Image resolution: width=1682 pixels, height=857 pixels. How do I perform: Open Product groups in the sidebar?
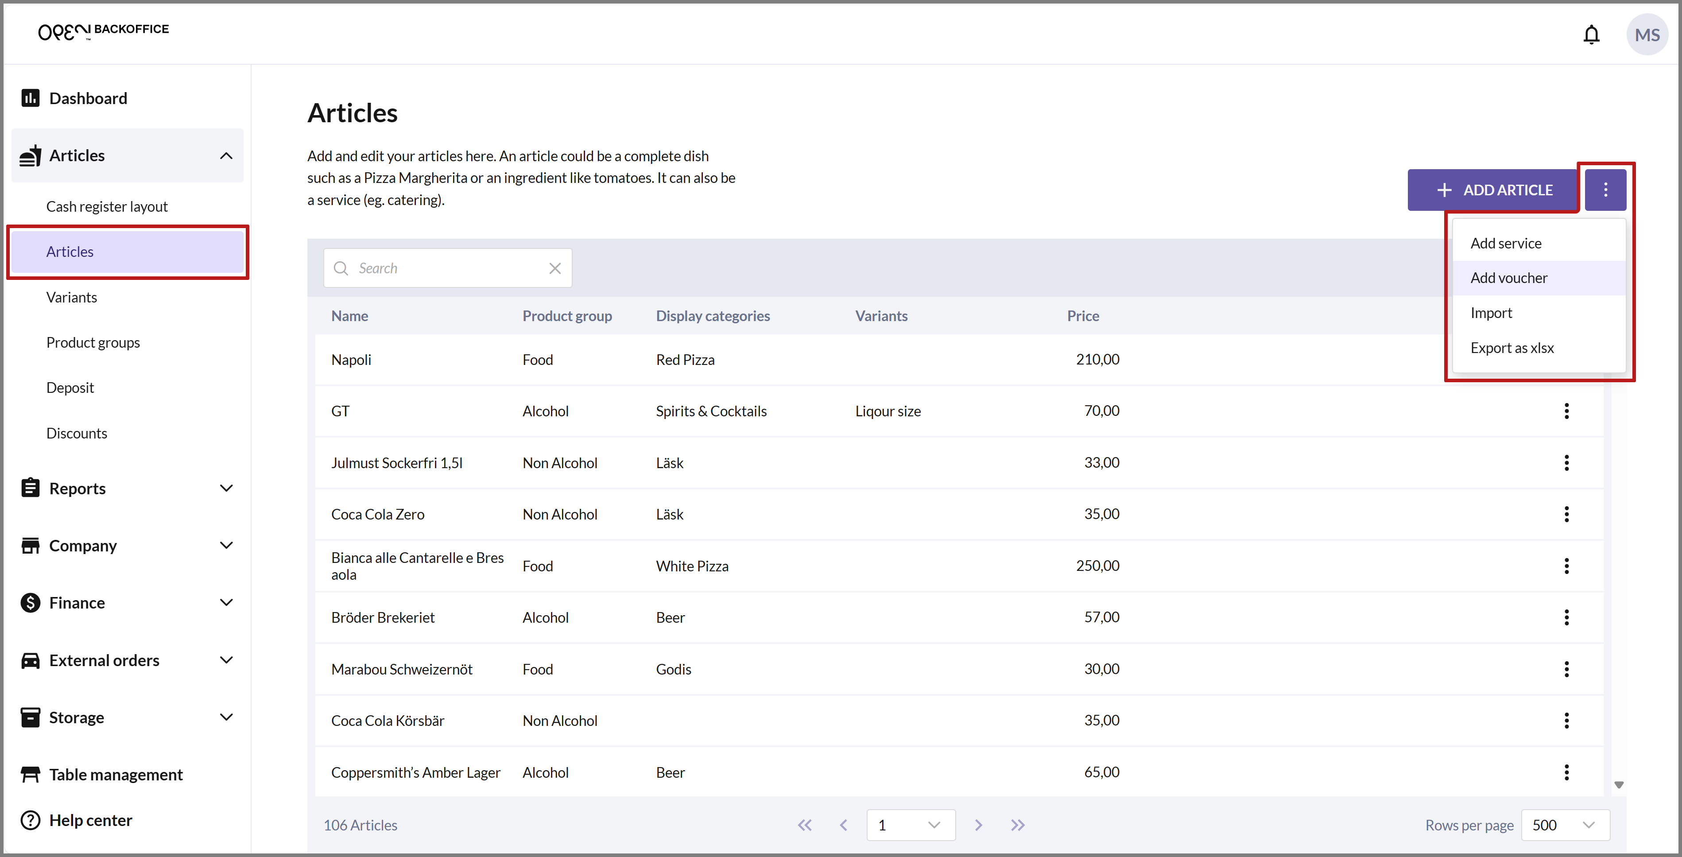[x=93, y=342]
